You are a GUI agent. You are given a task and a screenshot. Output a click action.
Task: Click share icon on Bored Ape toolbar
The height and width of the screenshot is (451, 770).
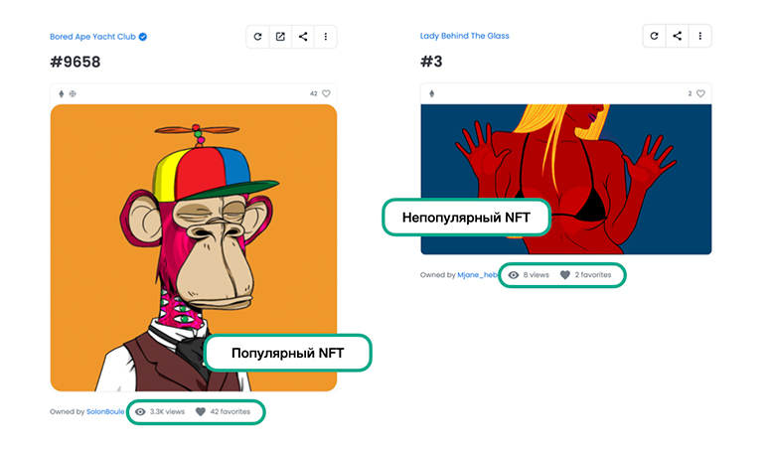click(303, 37)
